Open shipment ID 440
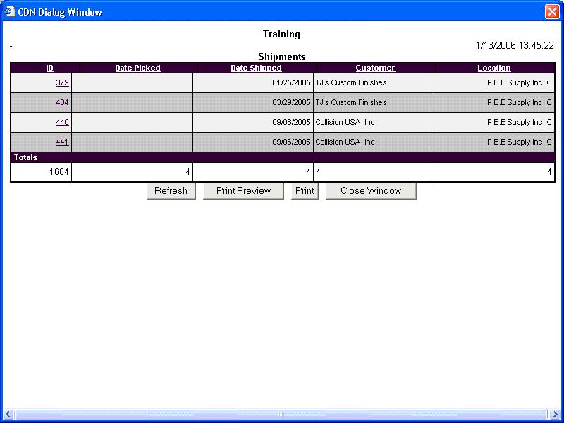Image resolution: width=564 pixels, height=423 pixels. [62, 122]
